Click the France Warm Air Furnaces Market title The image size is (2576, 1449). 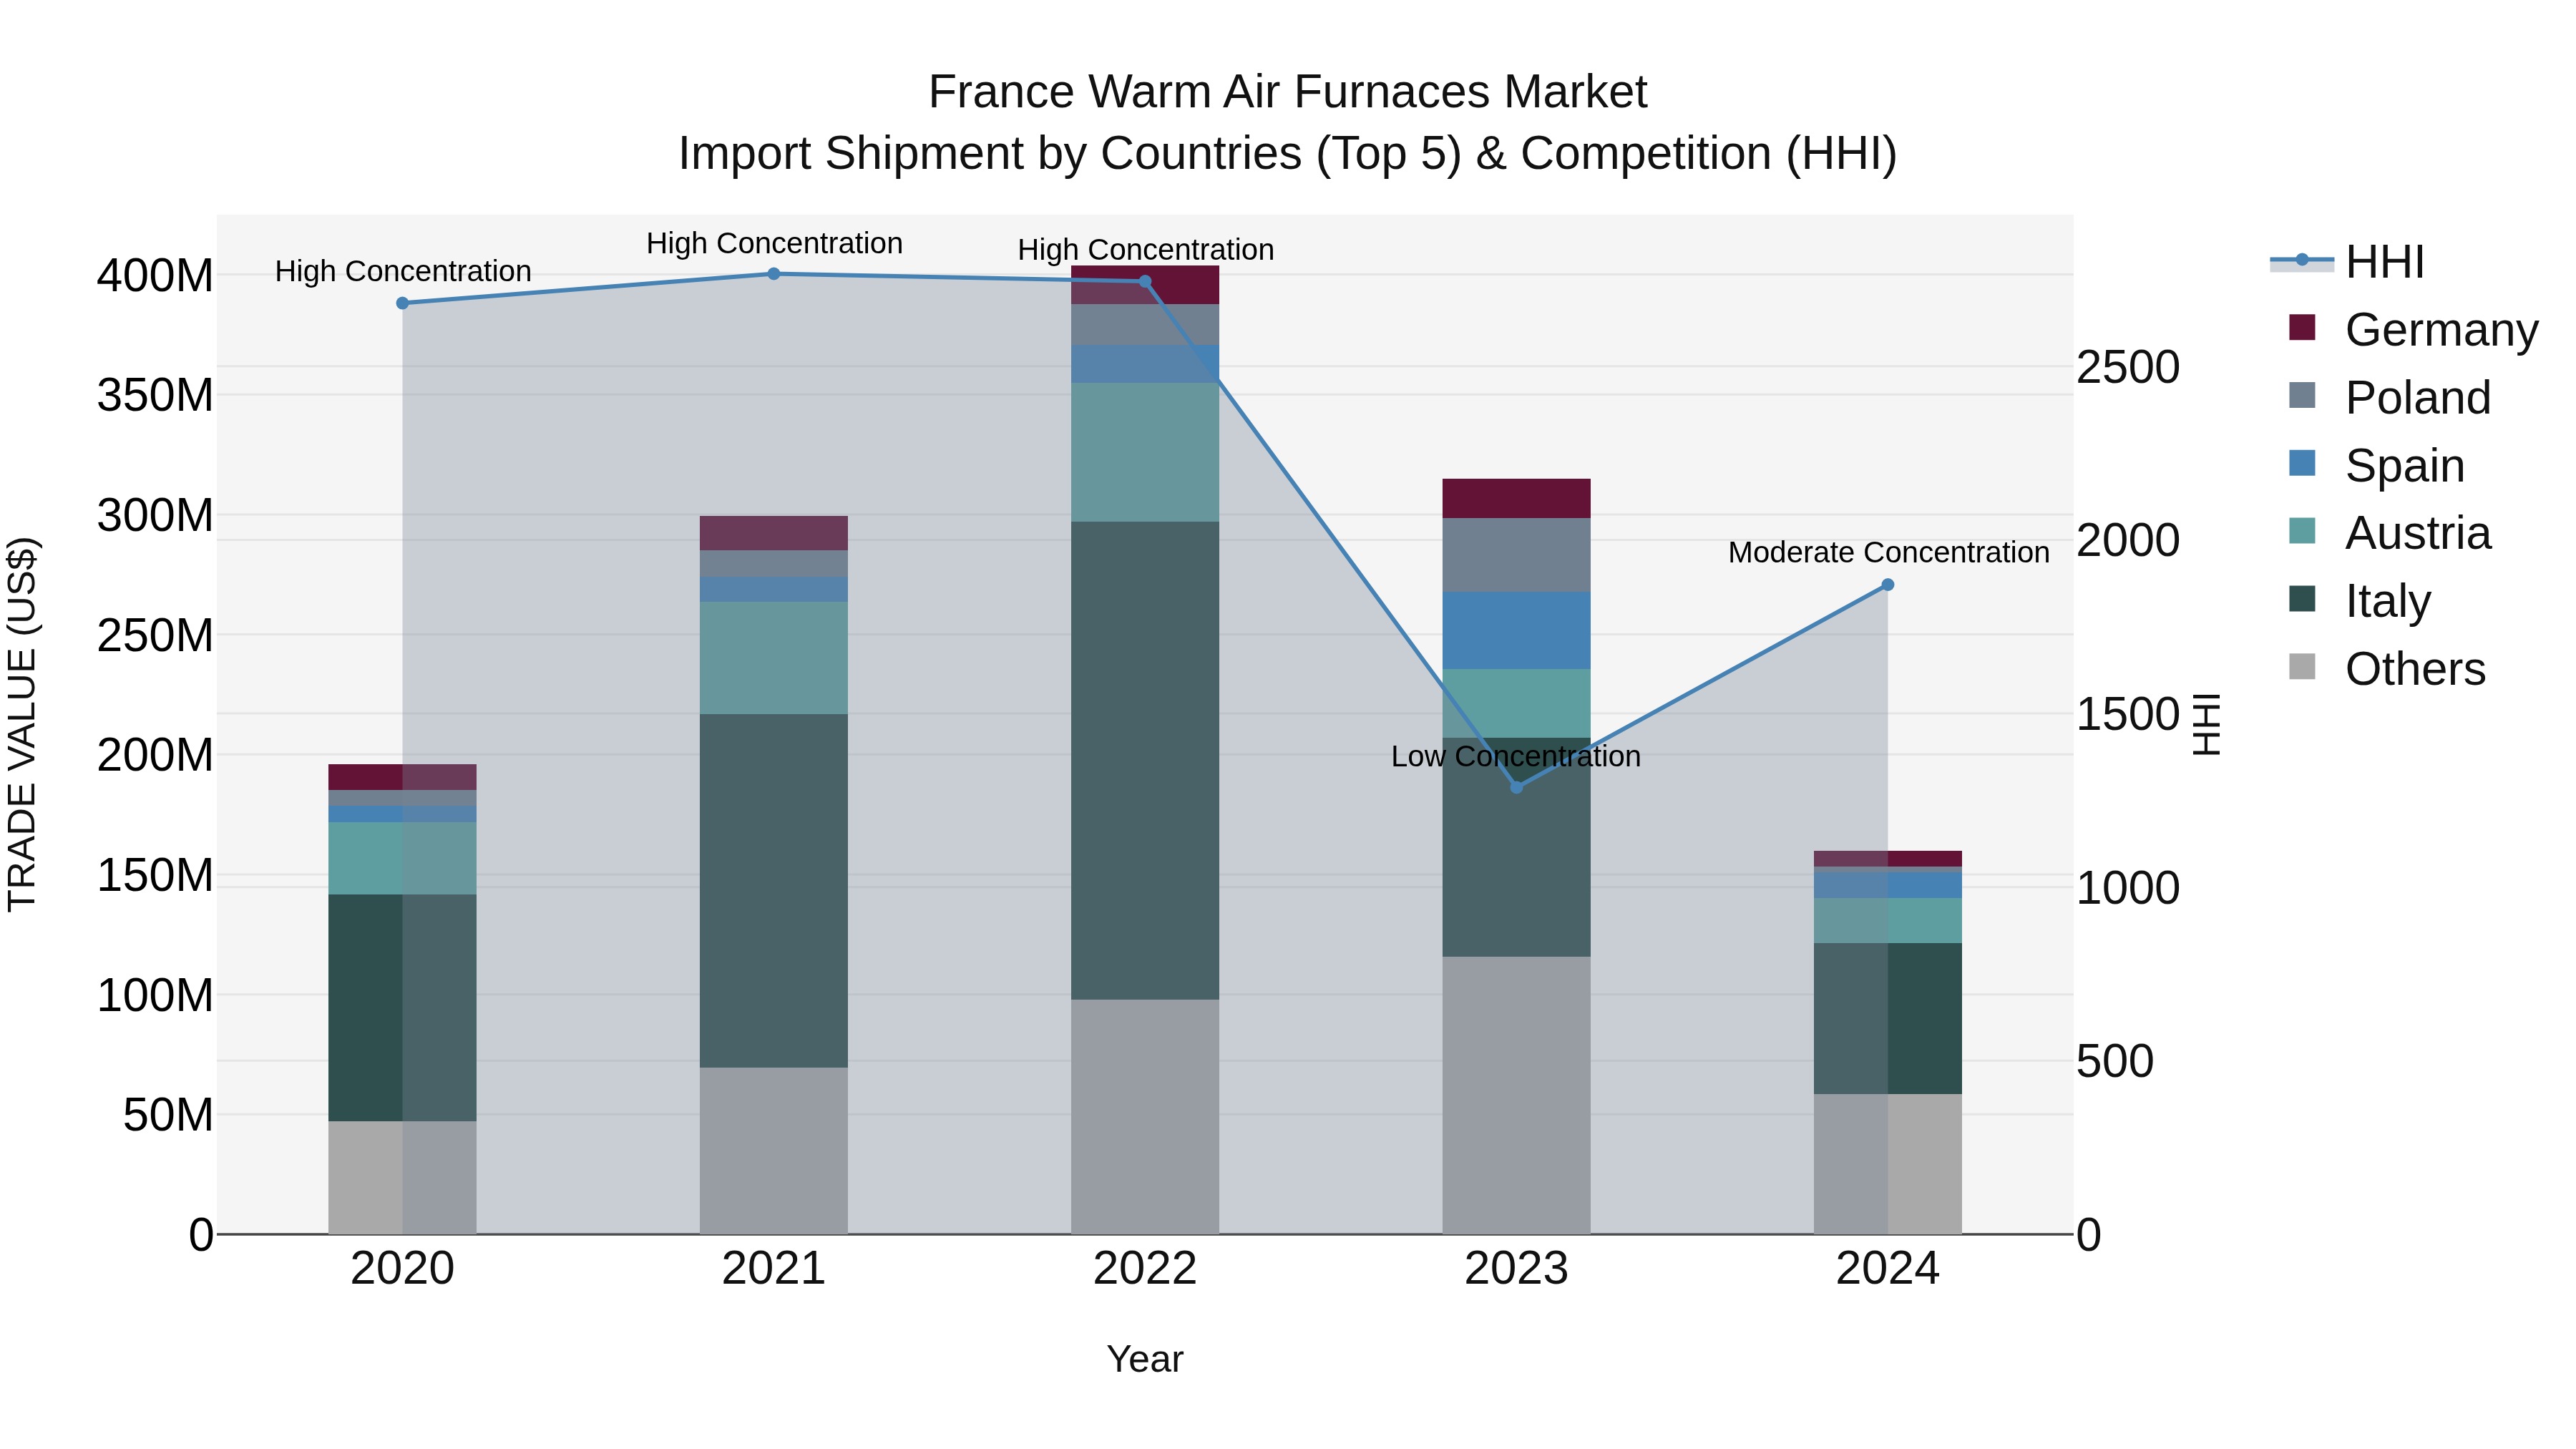point(1287,92)
